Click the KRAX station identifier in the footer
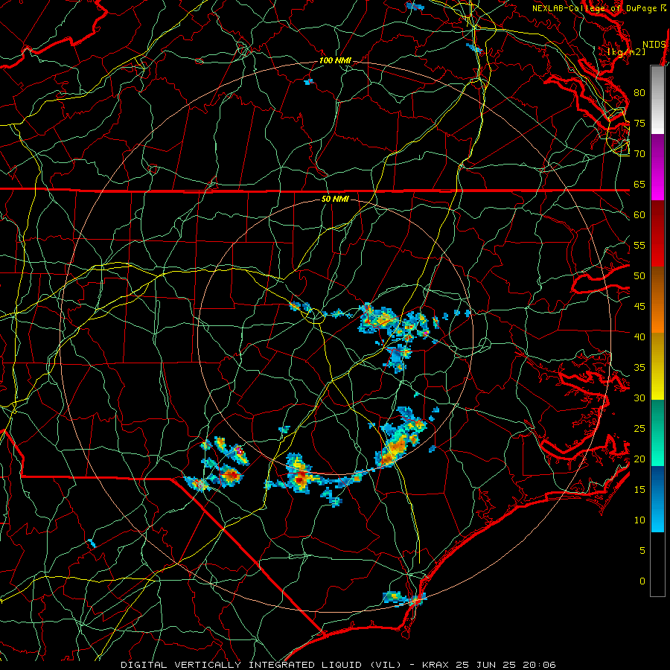The height and width of the screenshot is (670, 670). pos(435,665)
